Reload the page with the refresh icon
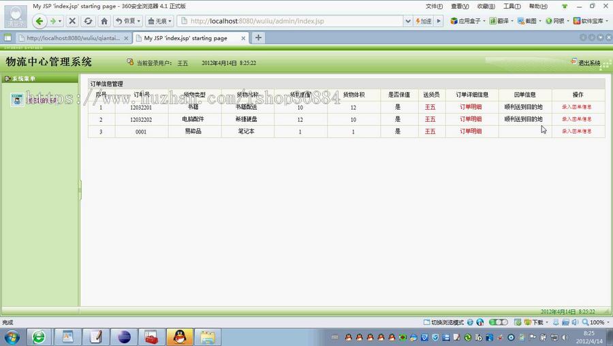Viewport: 613px width, 346px height. coord(89,21)
